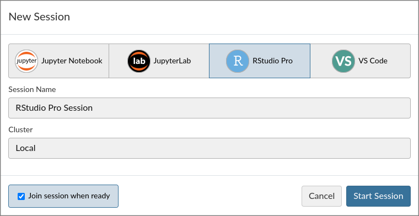This screenshot has height=216, width=419.
Task: Click the blue RStudio 'R' icon
Action: (238, 61)
